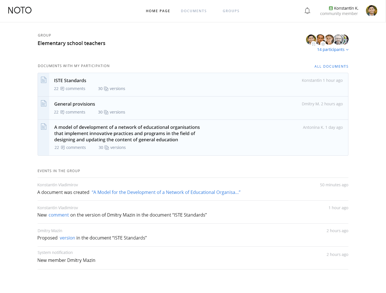Click the General provisions document icon
This screenshot has height=293, width=386.
pos(44,103)
